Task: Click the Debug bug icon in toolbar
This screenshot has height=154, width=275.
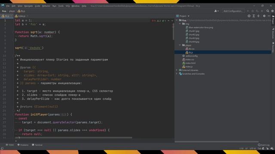Action: pos(253,11)
